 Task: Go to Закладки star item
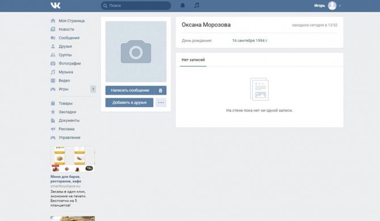point(67,112)
